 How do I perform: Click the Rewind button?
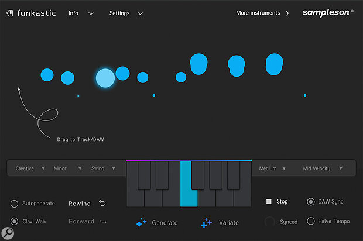coord(80,204)
